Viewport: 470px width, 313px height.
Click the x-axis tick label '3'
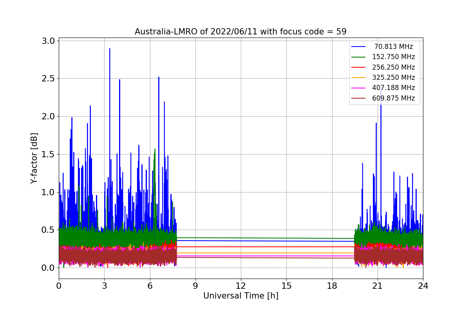(x=104, y=286)
